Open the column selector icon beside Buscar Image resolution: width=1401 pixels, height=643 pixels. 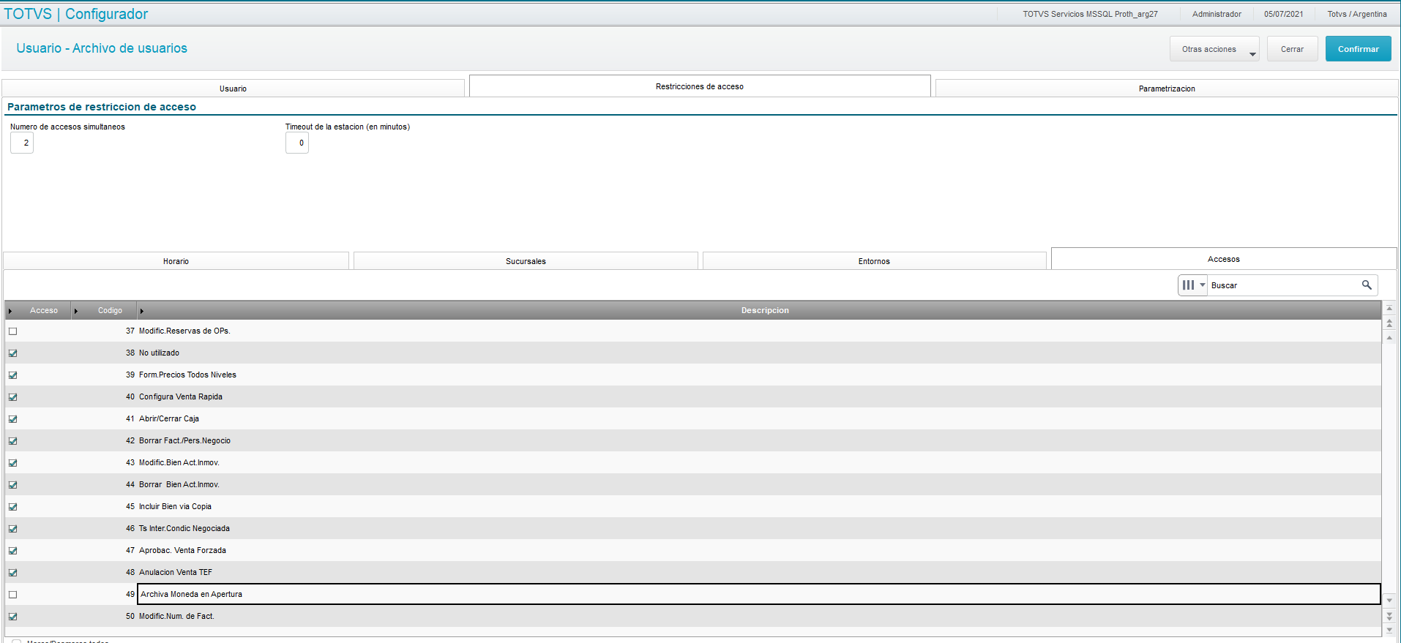[1192, 285]
